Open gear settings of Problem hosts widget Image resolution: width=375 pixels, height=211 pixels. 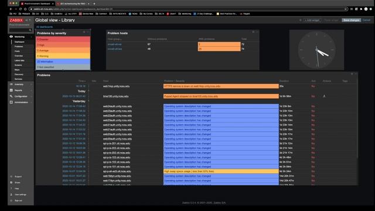[253, 32]
